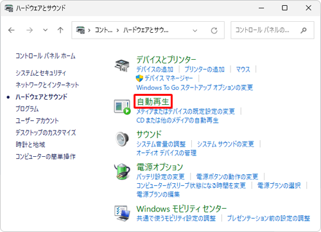Screen dimensions: 321x232
Task: Go forward with the right arrow button
Action: point(30,30)
